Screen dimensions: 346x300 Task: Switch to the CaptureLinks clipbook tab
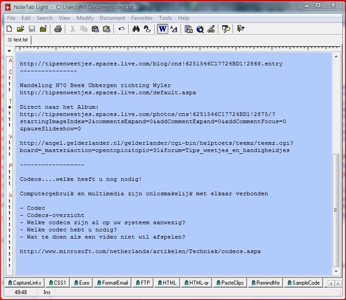pos(24,283)
